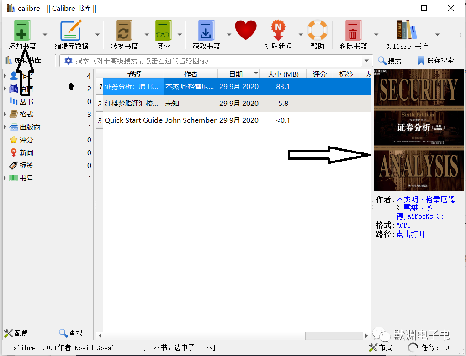Open search history dropdown arrow
This screenshot has height=356, width=466.
(x=367, y=61)
